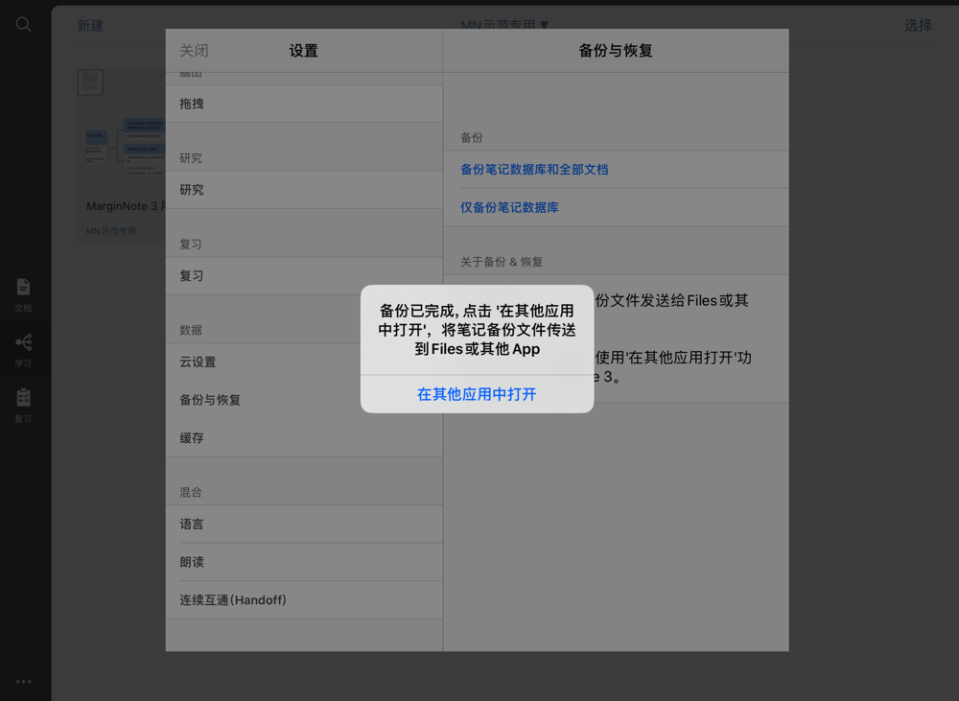Image resolution: width=959 pixels, height=701 pixels.
Task: Open the 语言 language settings
Action: tap(304, 525)
